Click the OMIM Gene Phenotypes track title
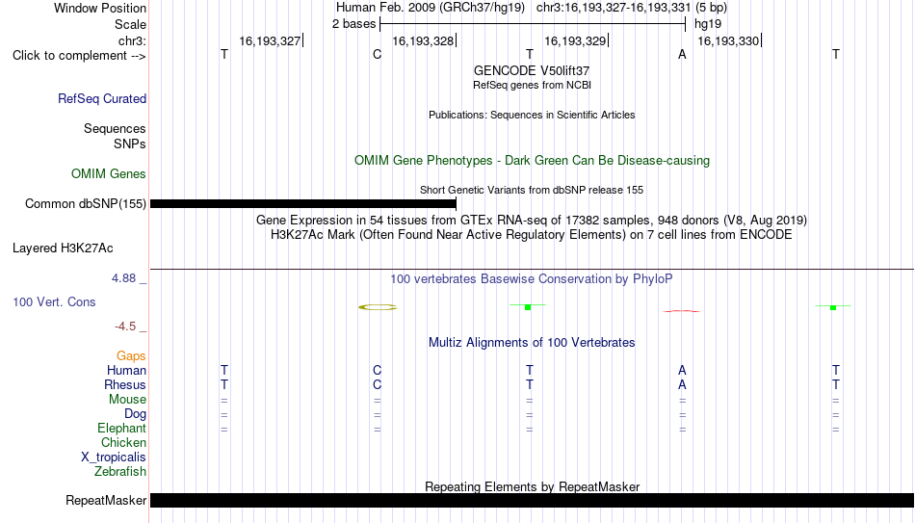 coord(533,161)
